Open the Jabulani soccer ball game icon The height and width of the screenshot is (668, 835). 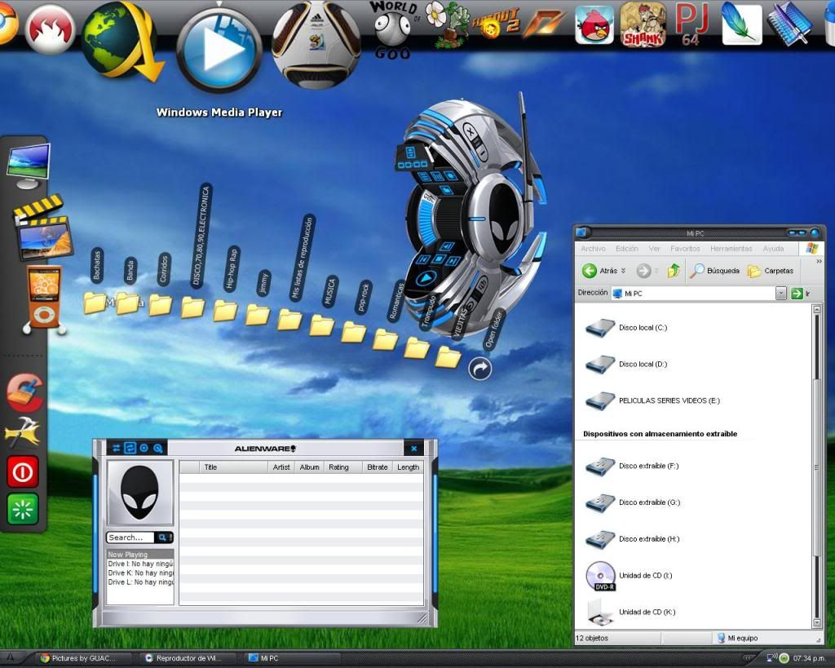316,44
